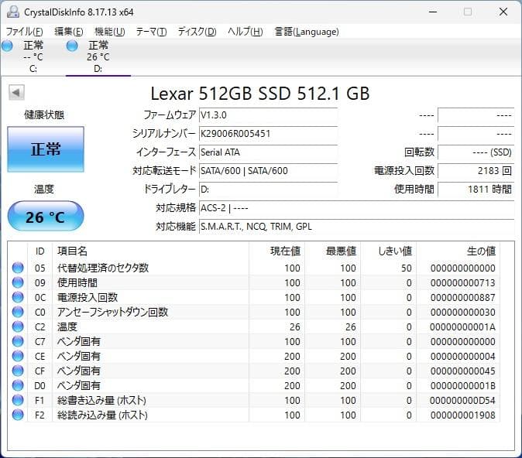
Task: Open the ファイル(F) menu
Action: point(25,32)
